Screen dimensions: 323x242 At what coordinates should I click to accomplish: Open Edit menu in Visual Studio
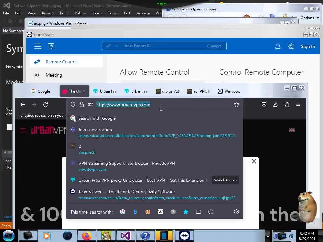click(x=18, y=13)
